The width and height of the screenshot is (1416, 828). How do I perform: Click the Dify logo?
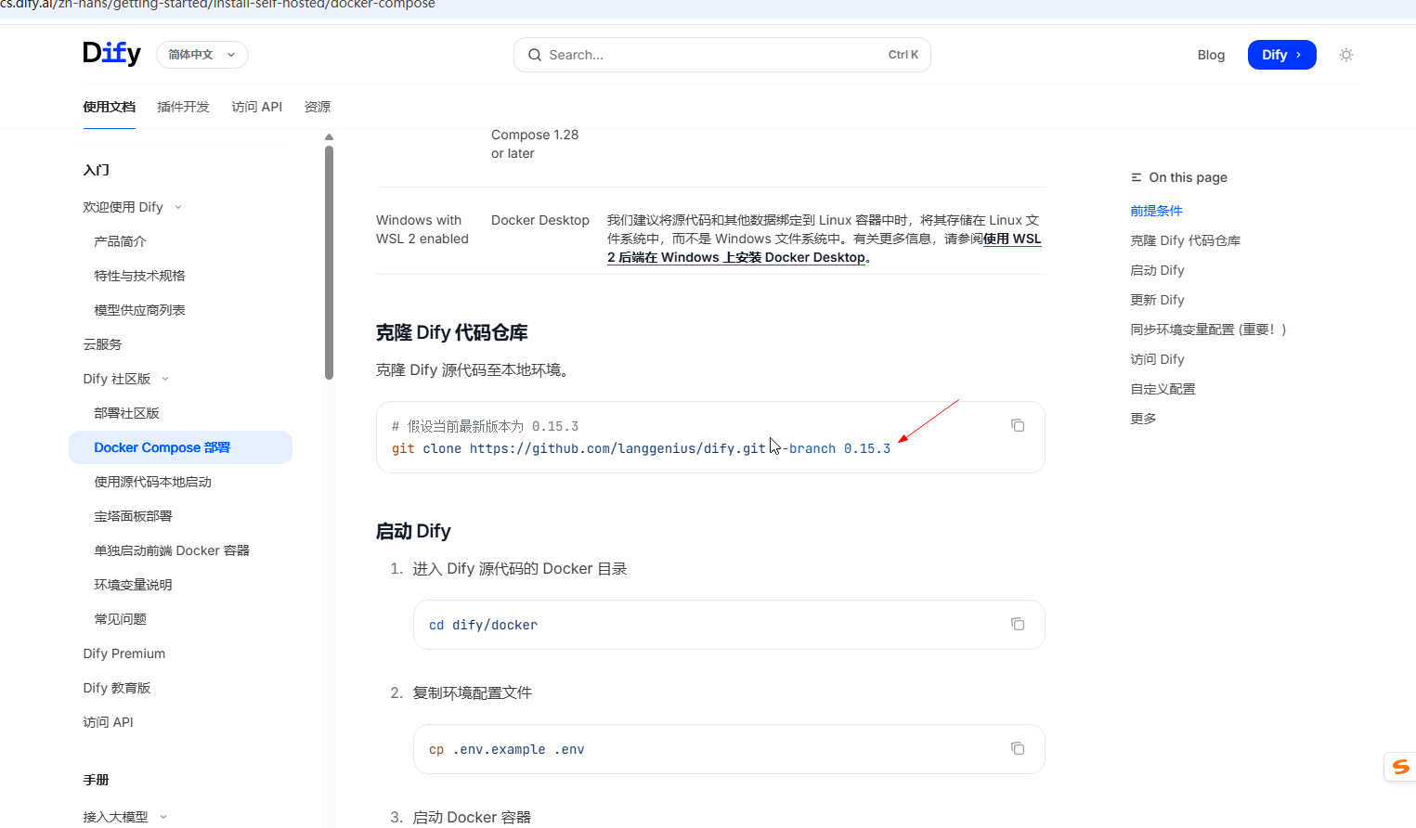click(x=111, y=54)
